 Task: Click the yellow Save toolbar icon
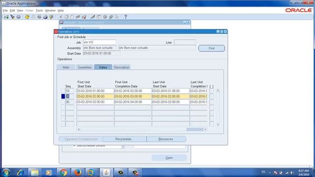click(x=27, y=17)
